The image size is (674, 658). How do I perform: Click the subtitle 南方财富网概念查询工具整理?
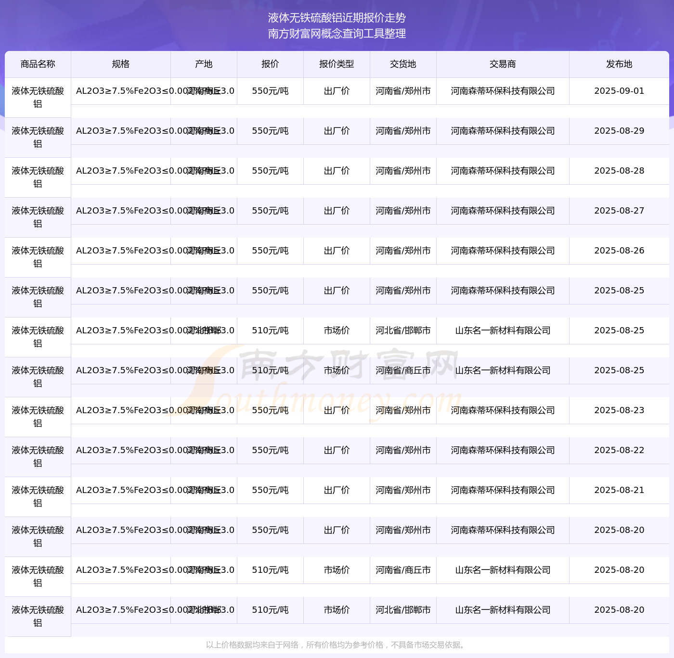pos(337,34)
